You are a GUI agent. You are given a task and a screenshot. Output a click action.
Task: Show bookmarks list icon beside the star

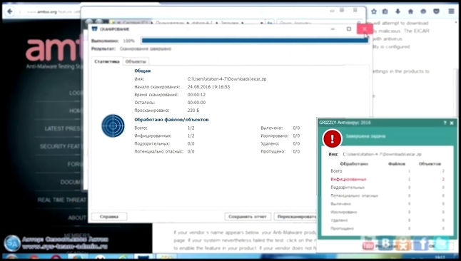(385, 11)
